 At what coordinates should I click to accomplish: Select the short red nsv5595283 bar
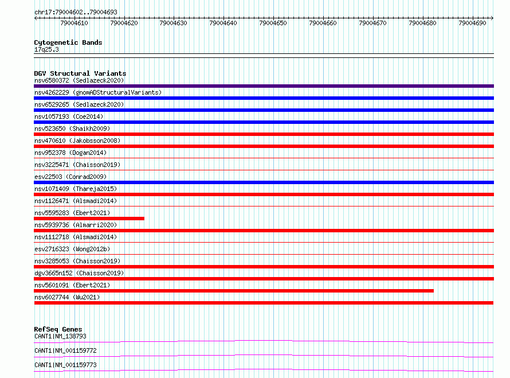pyautogui.click(x=89, y=219)
